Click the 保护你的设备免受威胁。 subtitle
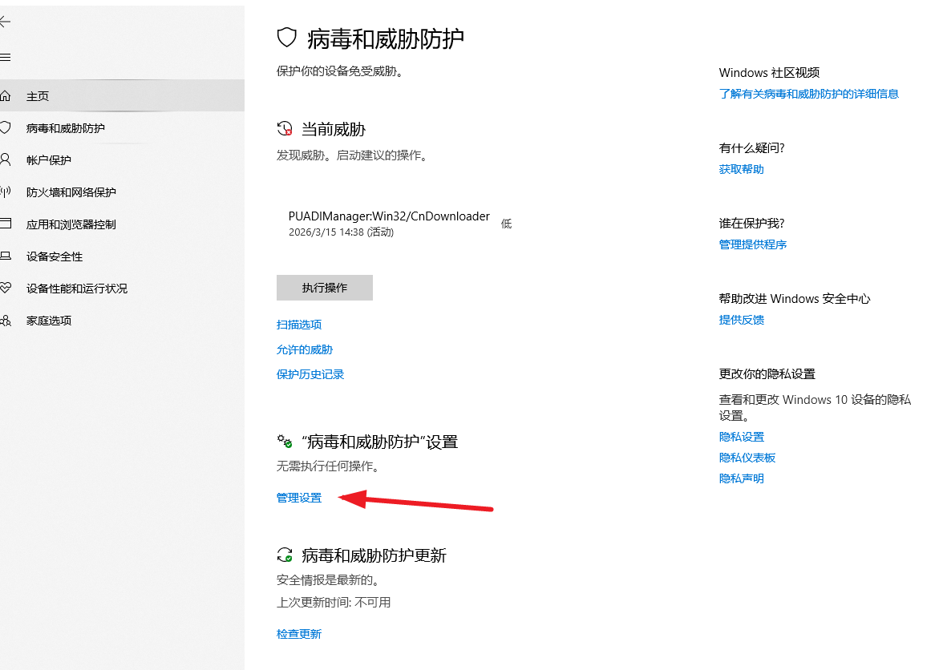 [341, 71]
